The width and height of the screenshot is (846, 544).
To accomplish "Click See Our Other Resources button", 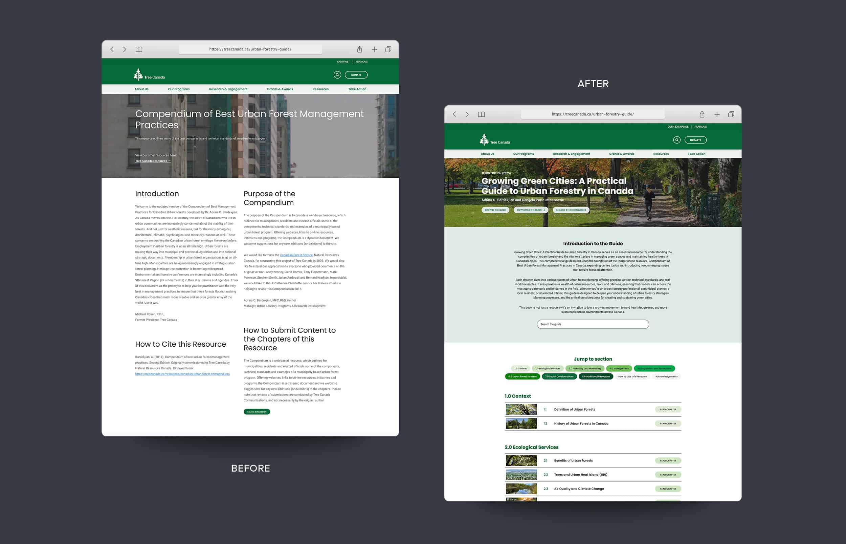I will tap(571, 210).
